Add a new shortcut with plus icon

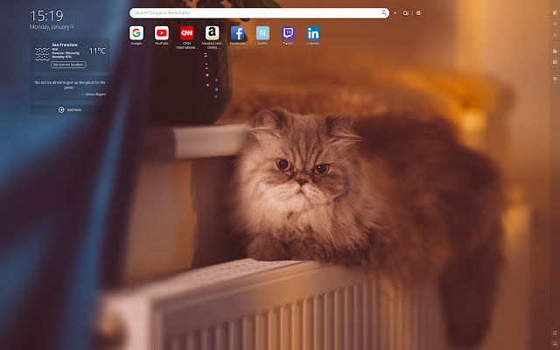click(395, 13)
